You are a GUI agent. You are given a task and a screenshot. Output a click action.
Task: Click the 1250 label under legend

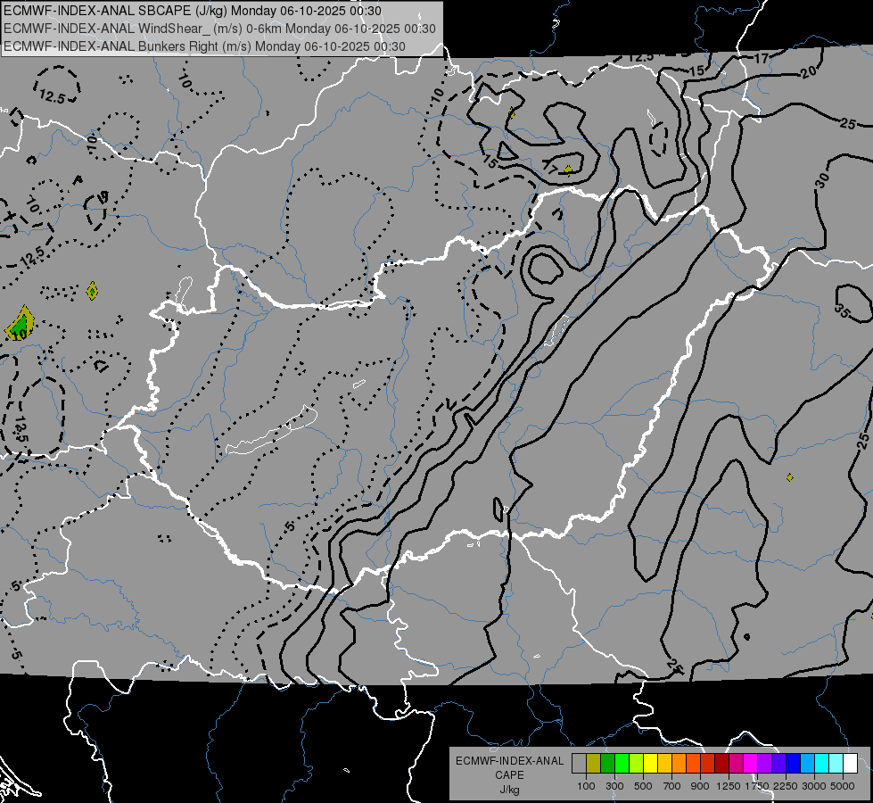729,786
